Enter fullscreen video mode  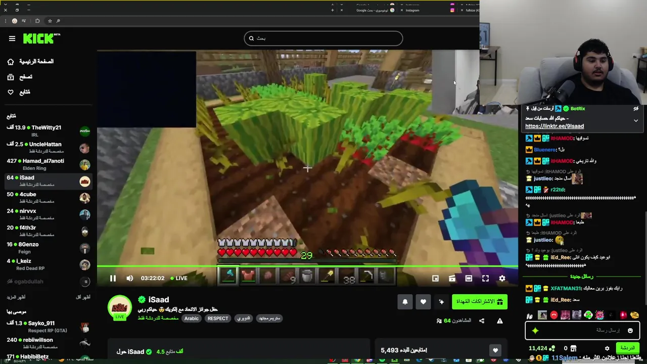pos(485,278)
